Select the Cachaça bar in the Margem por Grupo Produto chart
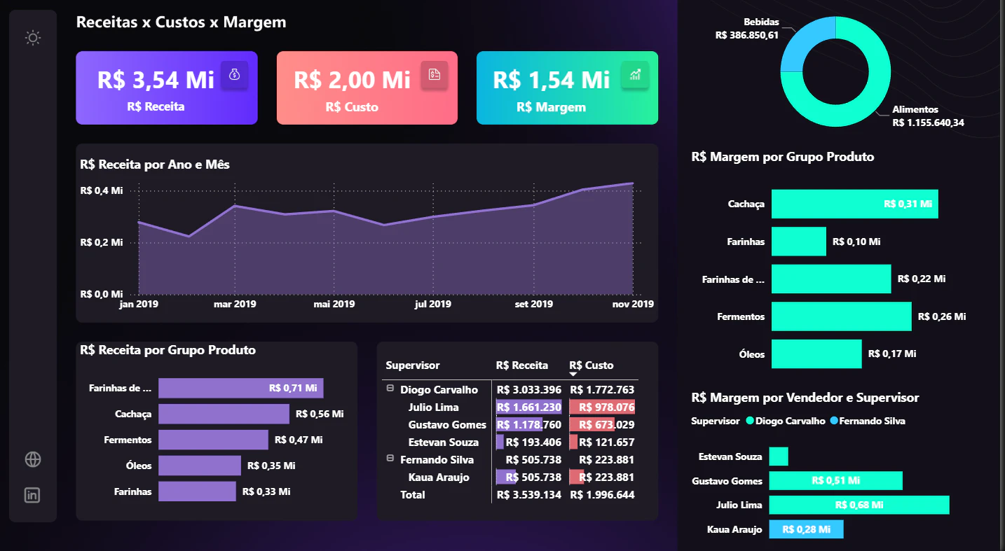This screenshot has height=551, width=1005. pos(854,204)
